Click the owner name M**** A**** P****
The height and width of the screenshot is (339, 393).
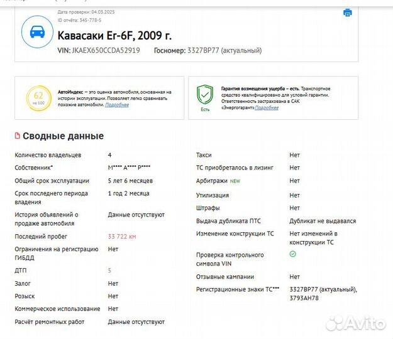coord(129,168)
